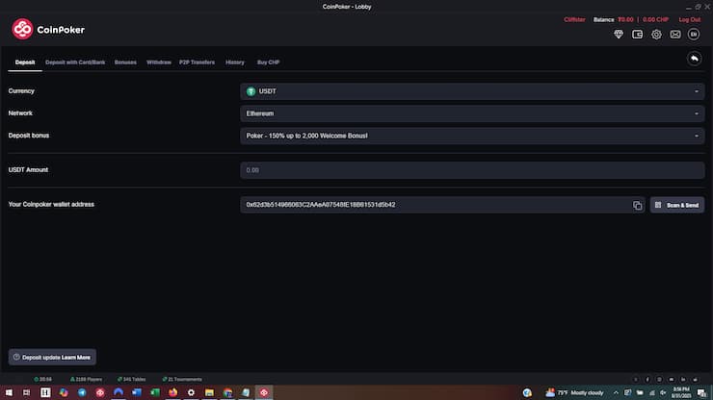Open the mail inbox envelope icon
The image size is (713, 400).
pyautogui.click(x=675, y=34)
